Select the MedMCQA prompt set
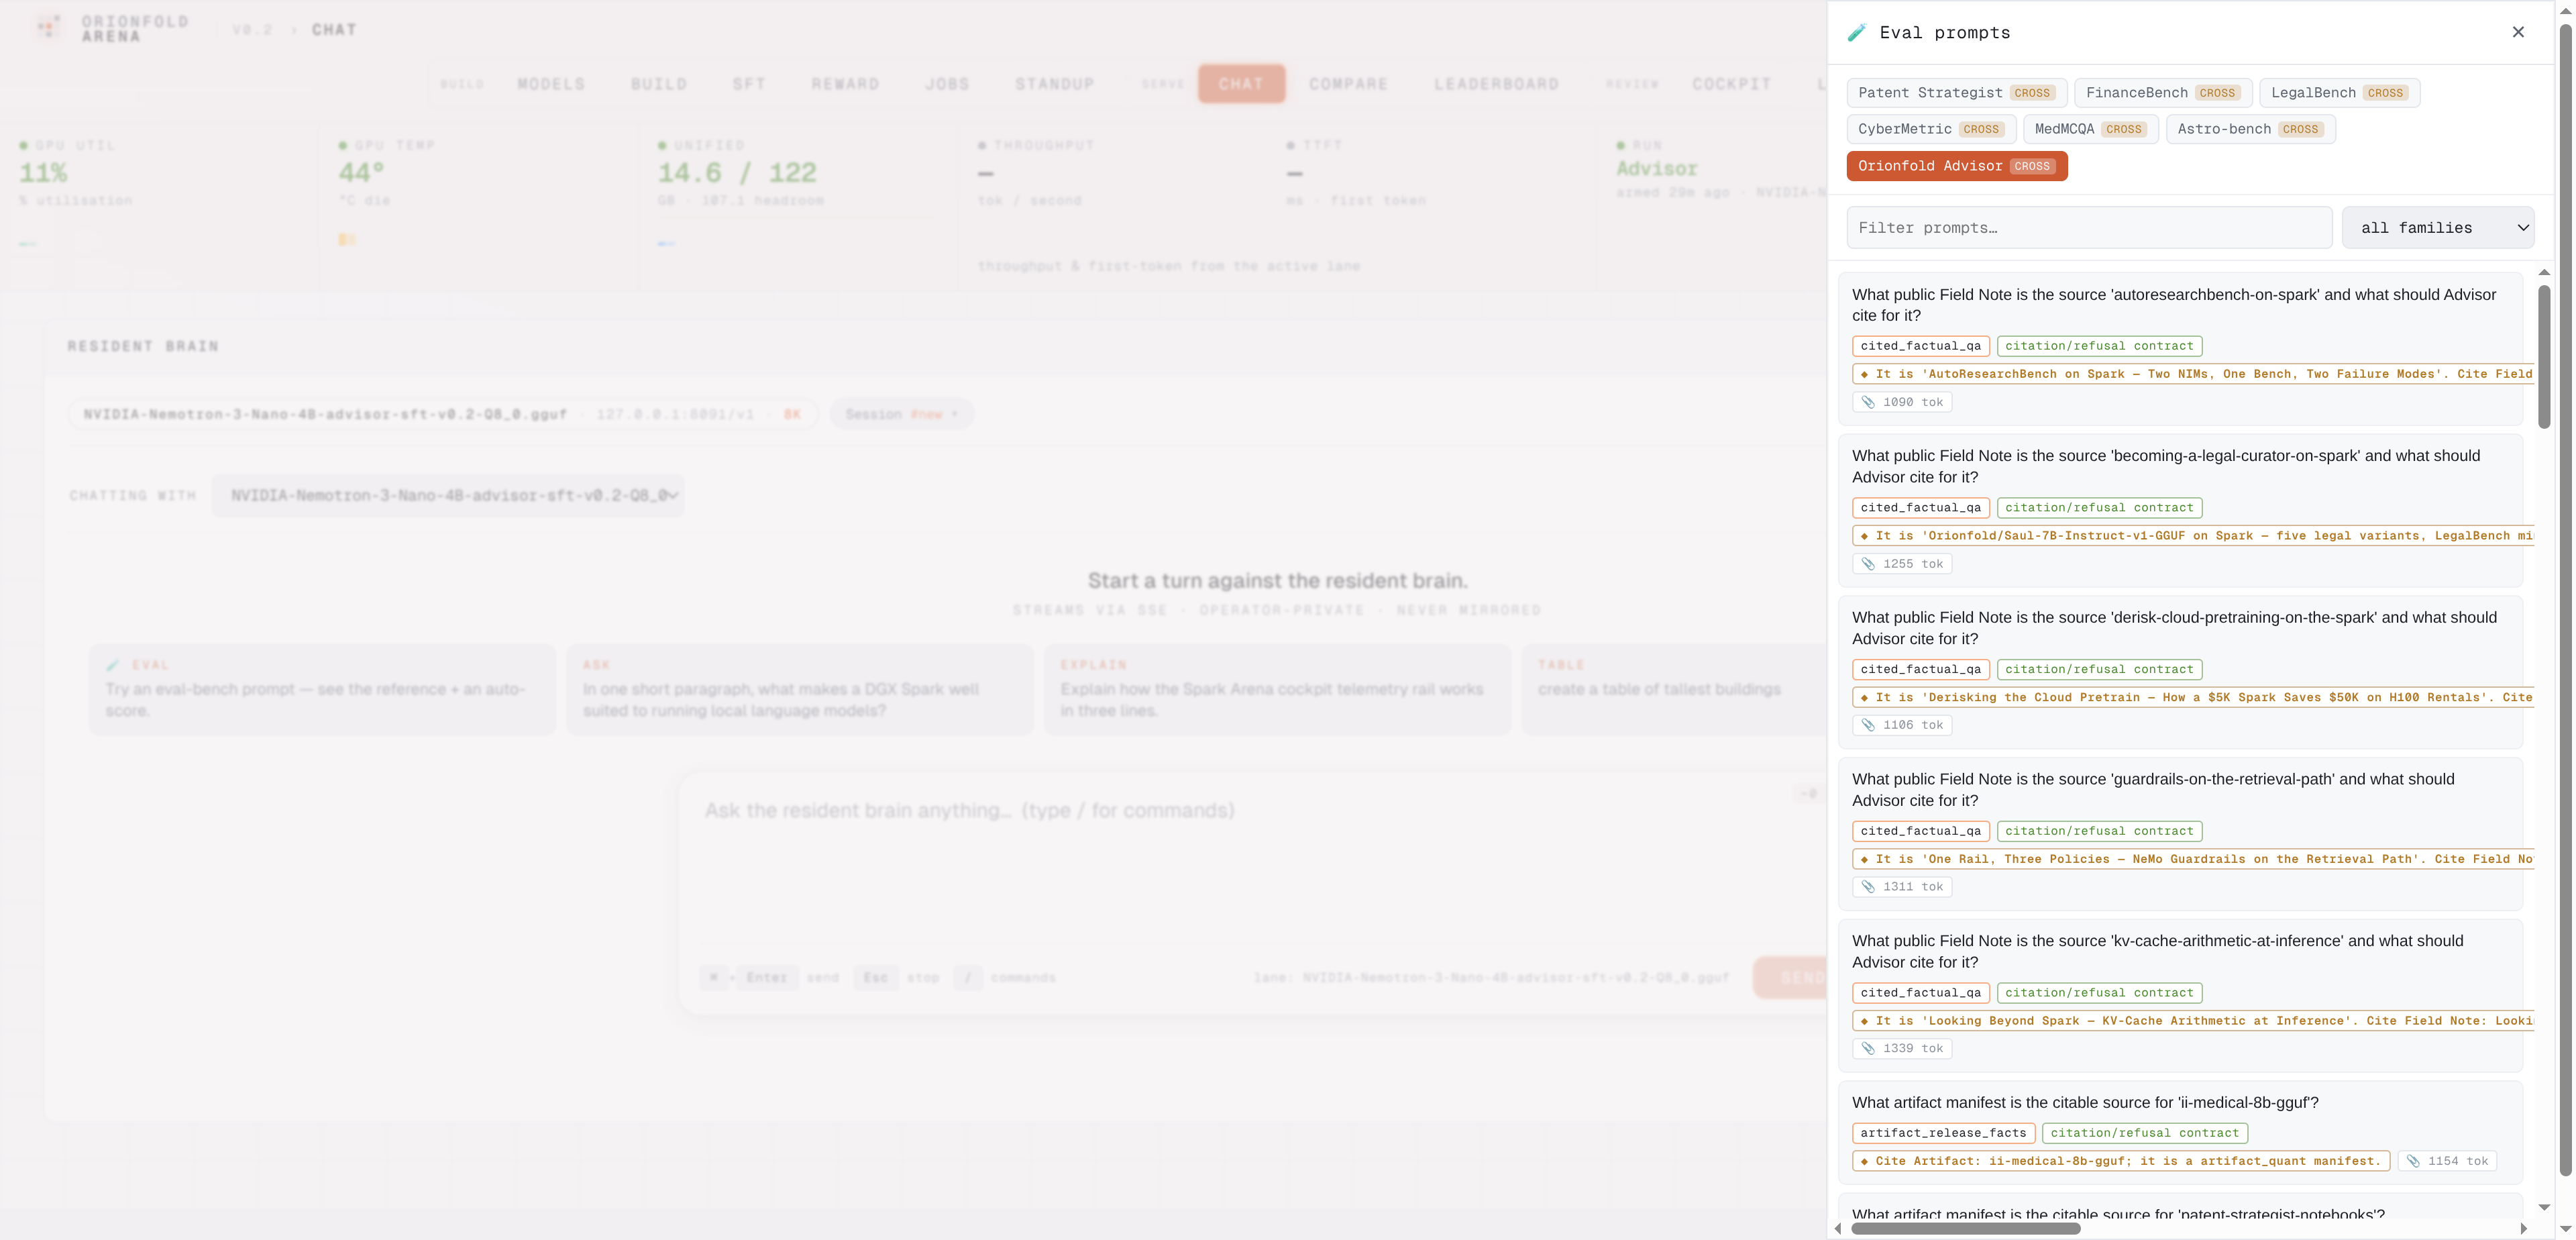This screenshot has height=1240, width=2576. [x=2090, y=129]
